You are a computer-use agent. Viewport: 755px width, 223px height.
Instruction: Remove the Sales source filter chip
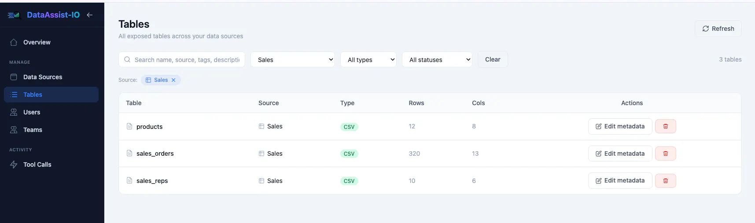[173, 80]
